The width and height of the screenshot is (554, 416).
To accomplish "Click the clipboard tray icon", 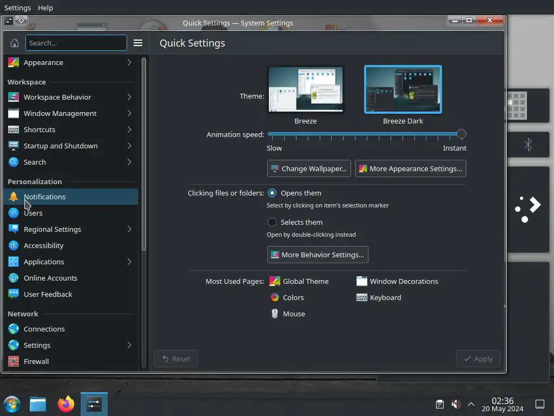I will pyautogui.click(x=440, y=404).
